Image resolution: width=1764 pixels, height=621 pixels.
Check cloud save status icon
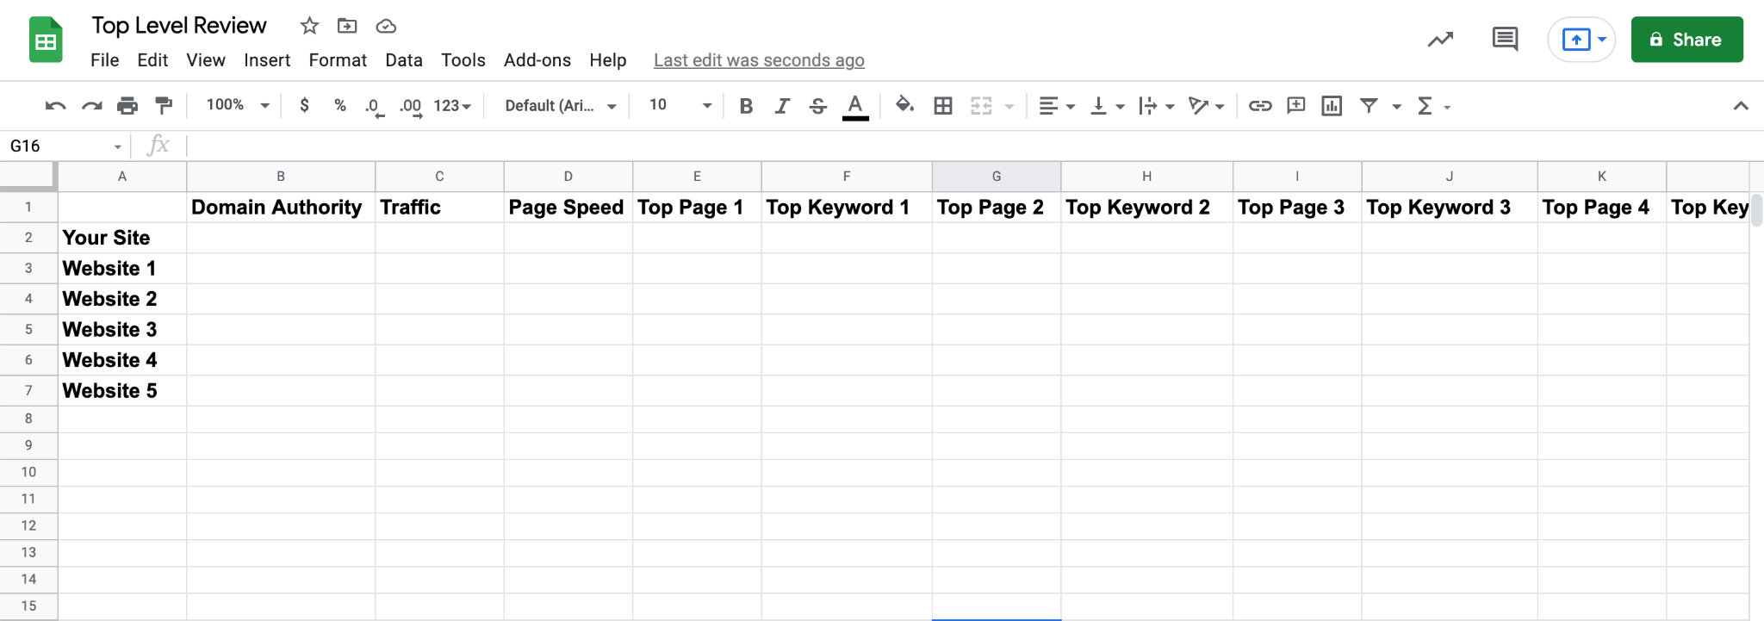(x=386, y=26)
